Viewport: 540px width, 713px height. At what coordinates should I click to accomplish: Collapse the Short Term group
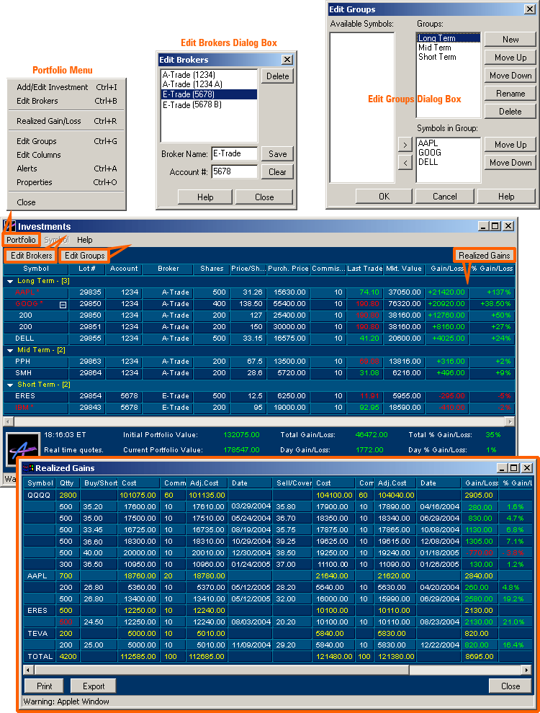(x=10, y=385)
